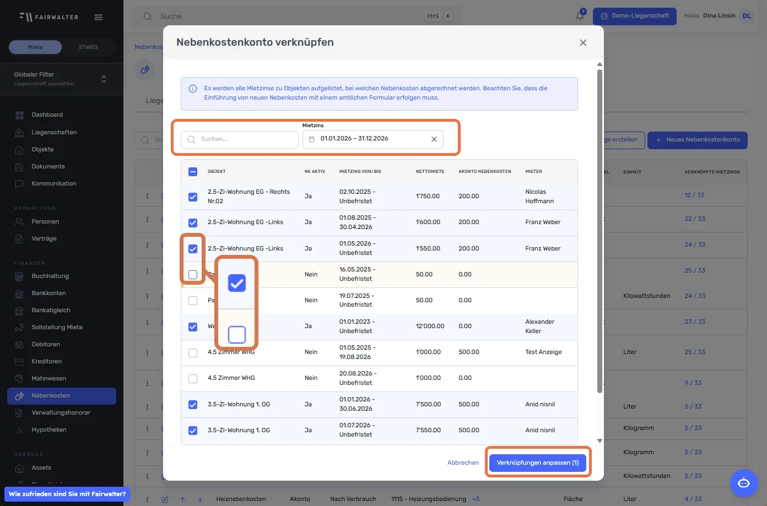Click the Bankkonten sidebar icon

19,293
